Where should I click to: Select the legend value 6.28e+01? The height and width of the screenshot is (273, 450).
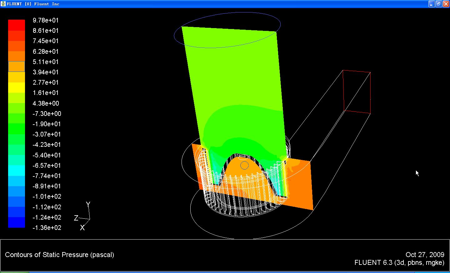46,52
